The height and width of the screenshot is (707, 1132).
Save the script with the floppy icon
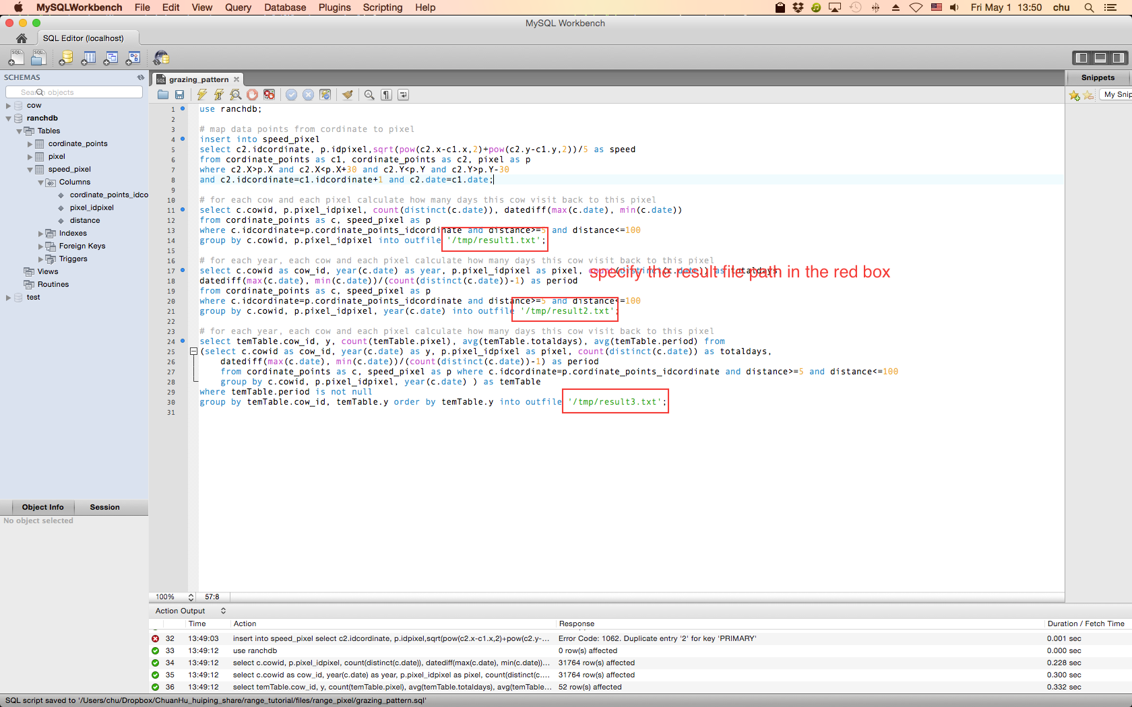pos(180,95)
